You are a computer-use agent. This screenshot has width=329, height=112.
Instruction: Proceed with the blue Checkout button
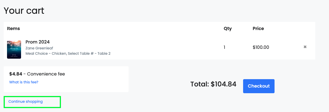click(x=259, y=86)
